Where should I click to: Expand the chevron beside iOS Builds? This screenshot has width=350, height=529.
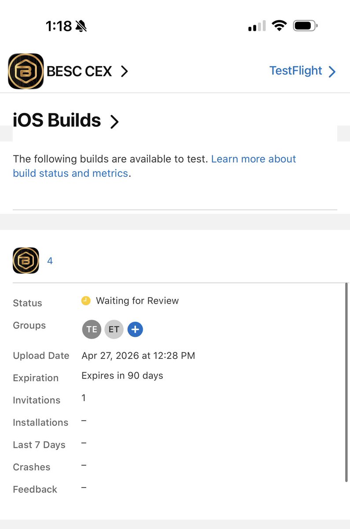click(114, 122)
